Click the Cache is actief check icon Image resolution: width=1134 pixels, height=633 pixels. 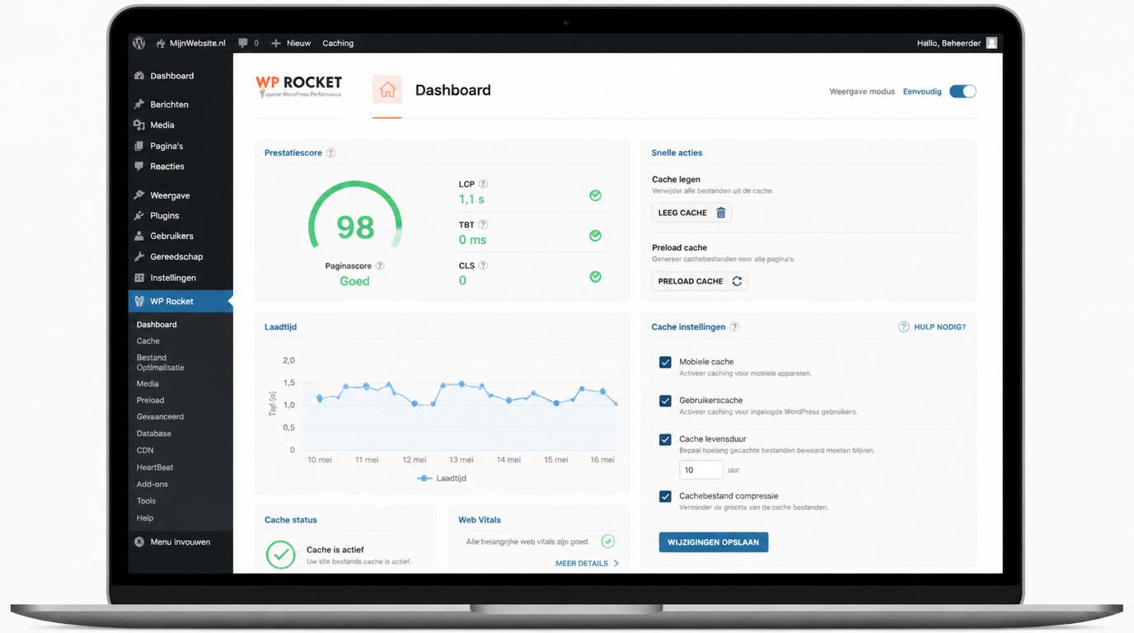pyautogui.click(x=281, y=555)
